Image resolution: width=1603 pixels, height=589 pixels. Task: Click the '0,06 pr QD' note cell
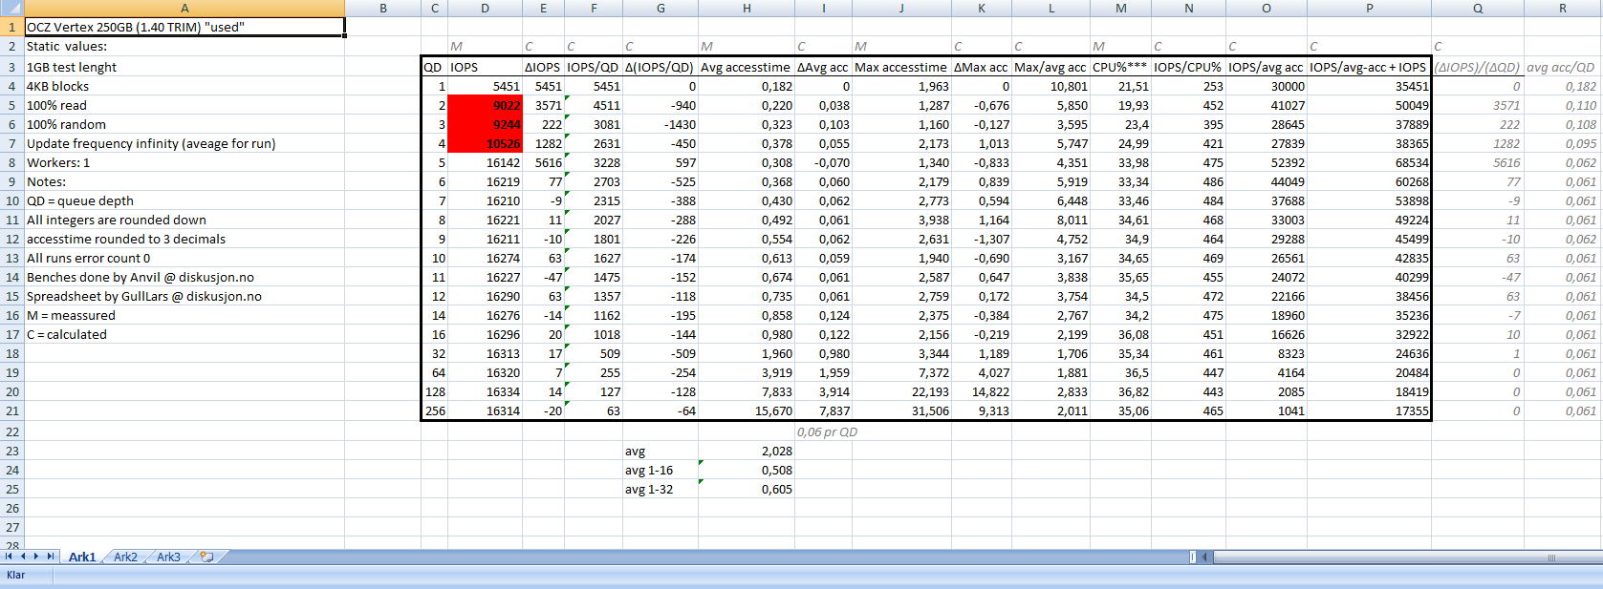coord(827,431)
